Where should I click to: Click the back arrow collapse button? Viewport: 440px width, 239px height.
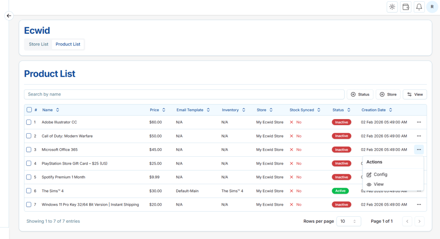click(9, 16)
